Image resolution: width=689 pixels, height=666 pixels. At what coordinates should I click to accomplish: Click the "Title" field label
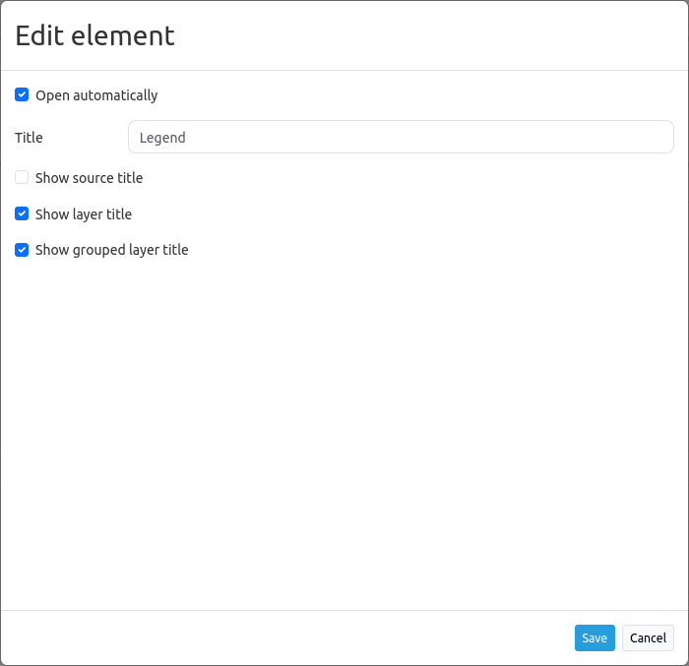click(29, 138)
